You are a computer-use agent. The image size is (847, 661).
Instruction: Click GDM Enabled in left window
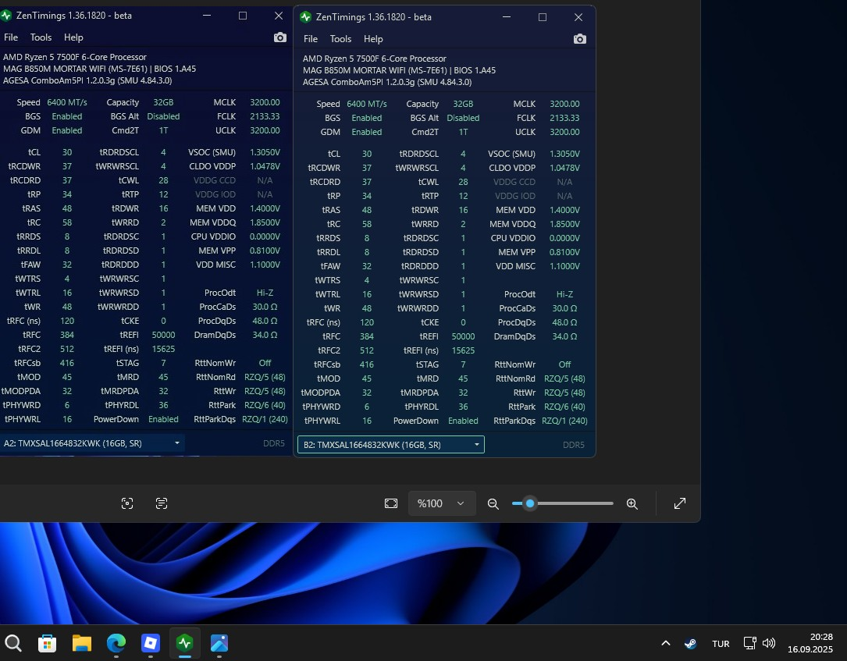tap(67, 130)
